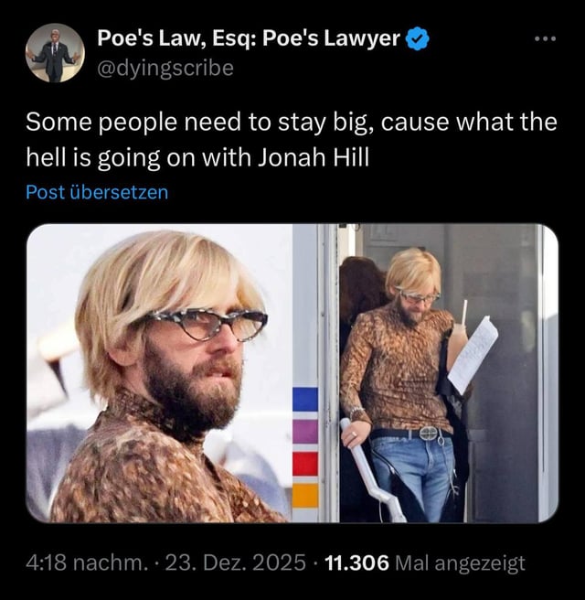Viewport: 585px width, 600px height.
Task: Click the glasses in the left photo
Action: (205, 324)
